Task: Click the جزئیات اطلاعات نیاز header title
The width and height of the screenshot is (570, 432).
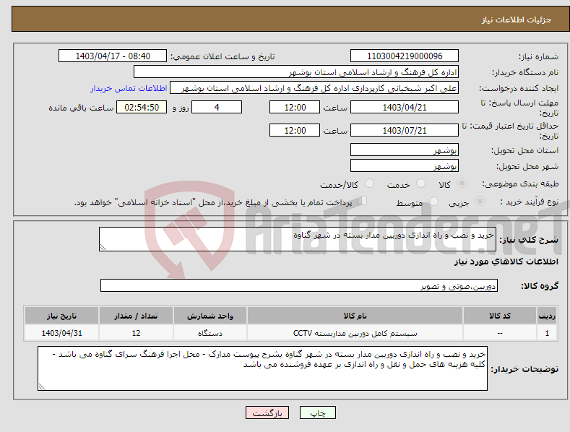Action: pyautogui.click(x=517, y=20)
